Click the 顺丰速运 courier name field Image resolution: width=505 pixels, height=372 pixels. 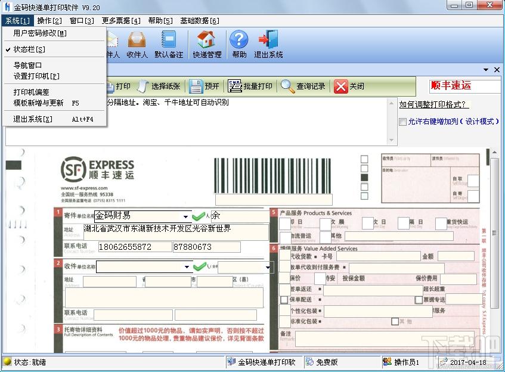click(464, 86)
